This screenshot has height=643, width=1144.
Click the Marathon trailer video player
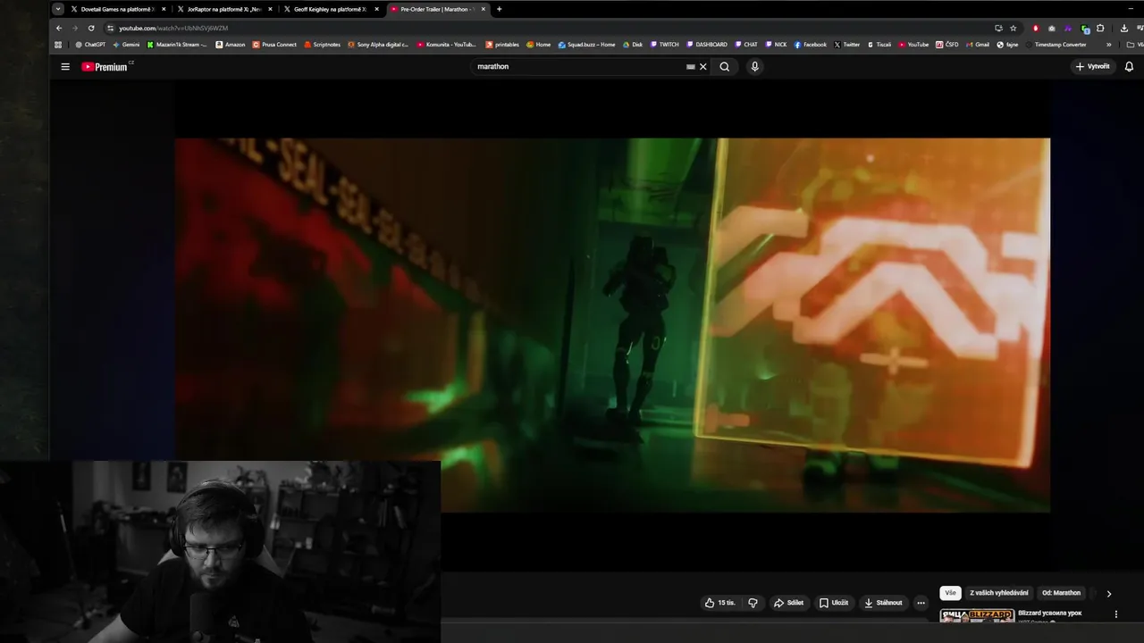(612, 325)
